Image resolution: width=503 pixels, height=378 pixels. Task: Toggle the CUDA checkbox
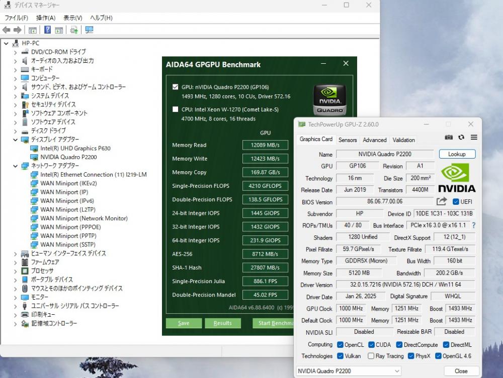tap(372, 345)
